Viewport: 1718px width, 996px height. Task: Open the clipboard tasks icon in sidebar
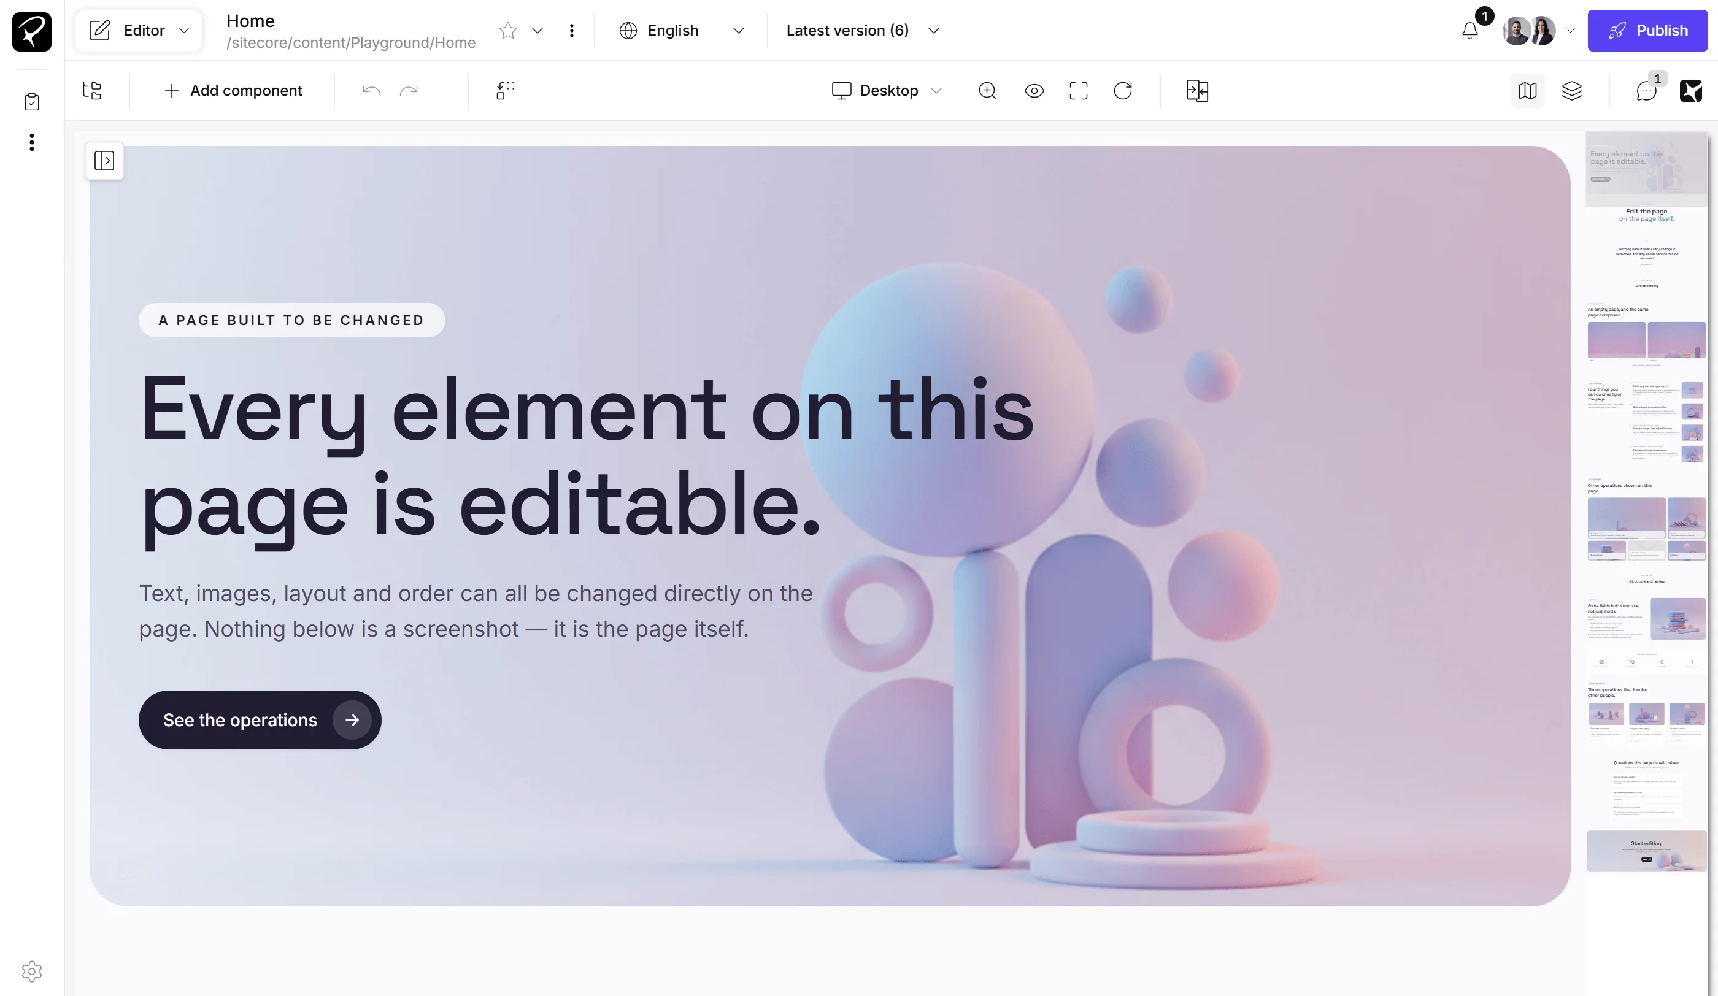[x=31, y=102]
